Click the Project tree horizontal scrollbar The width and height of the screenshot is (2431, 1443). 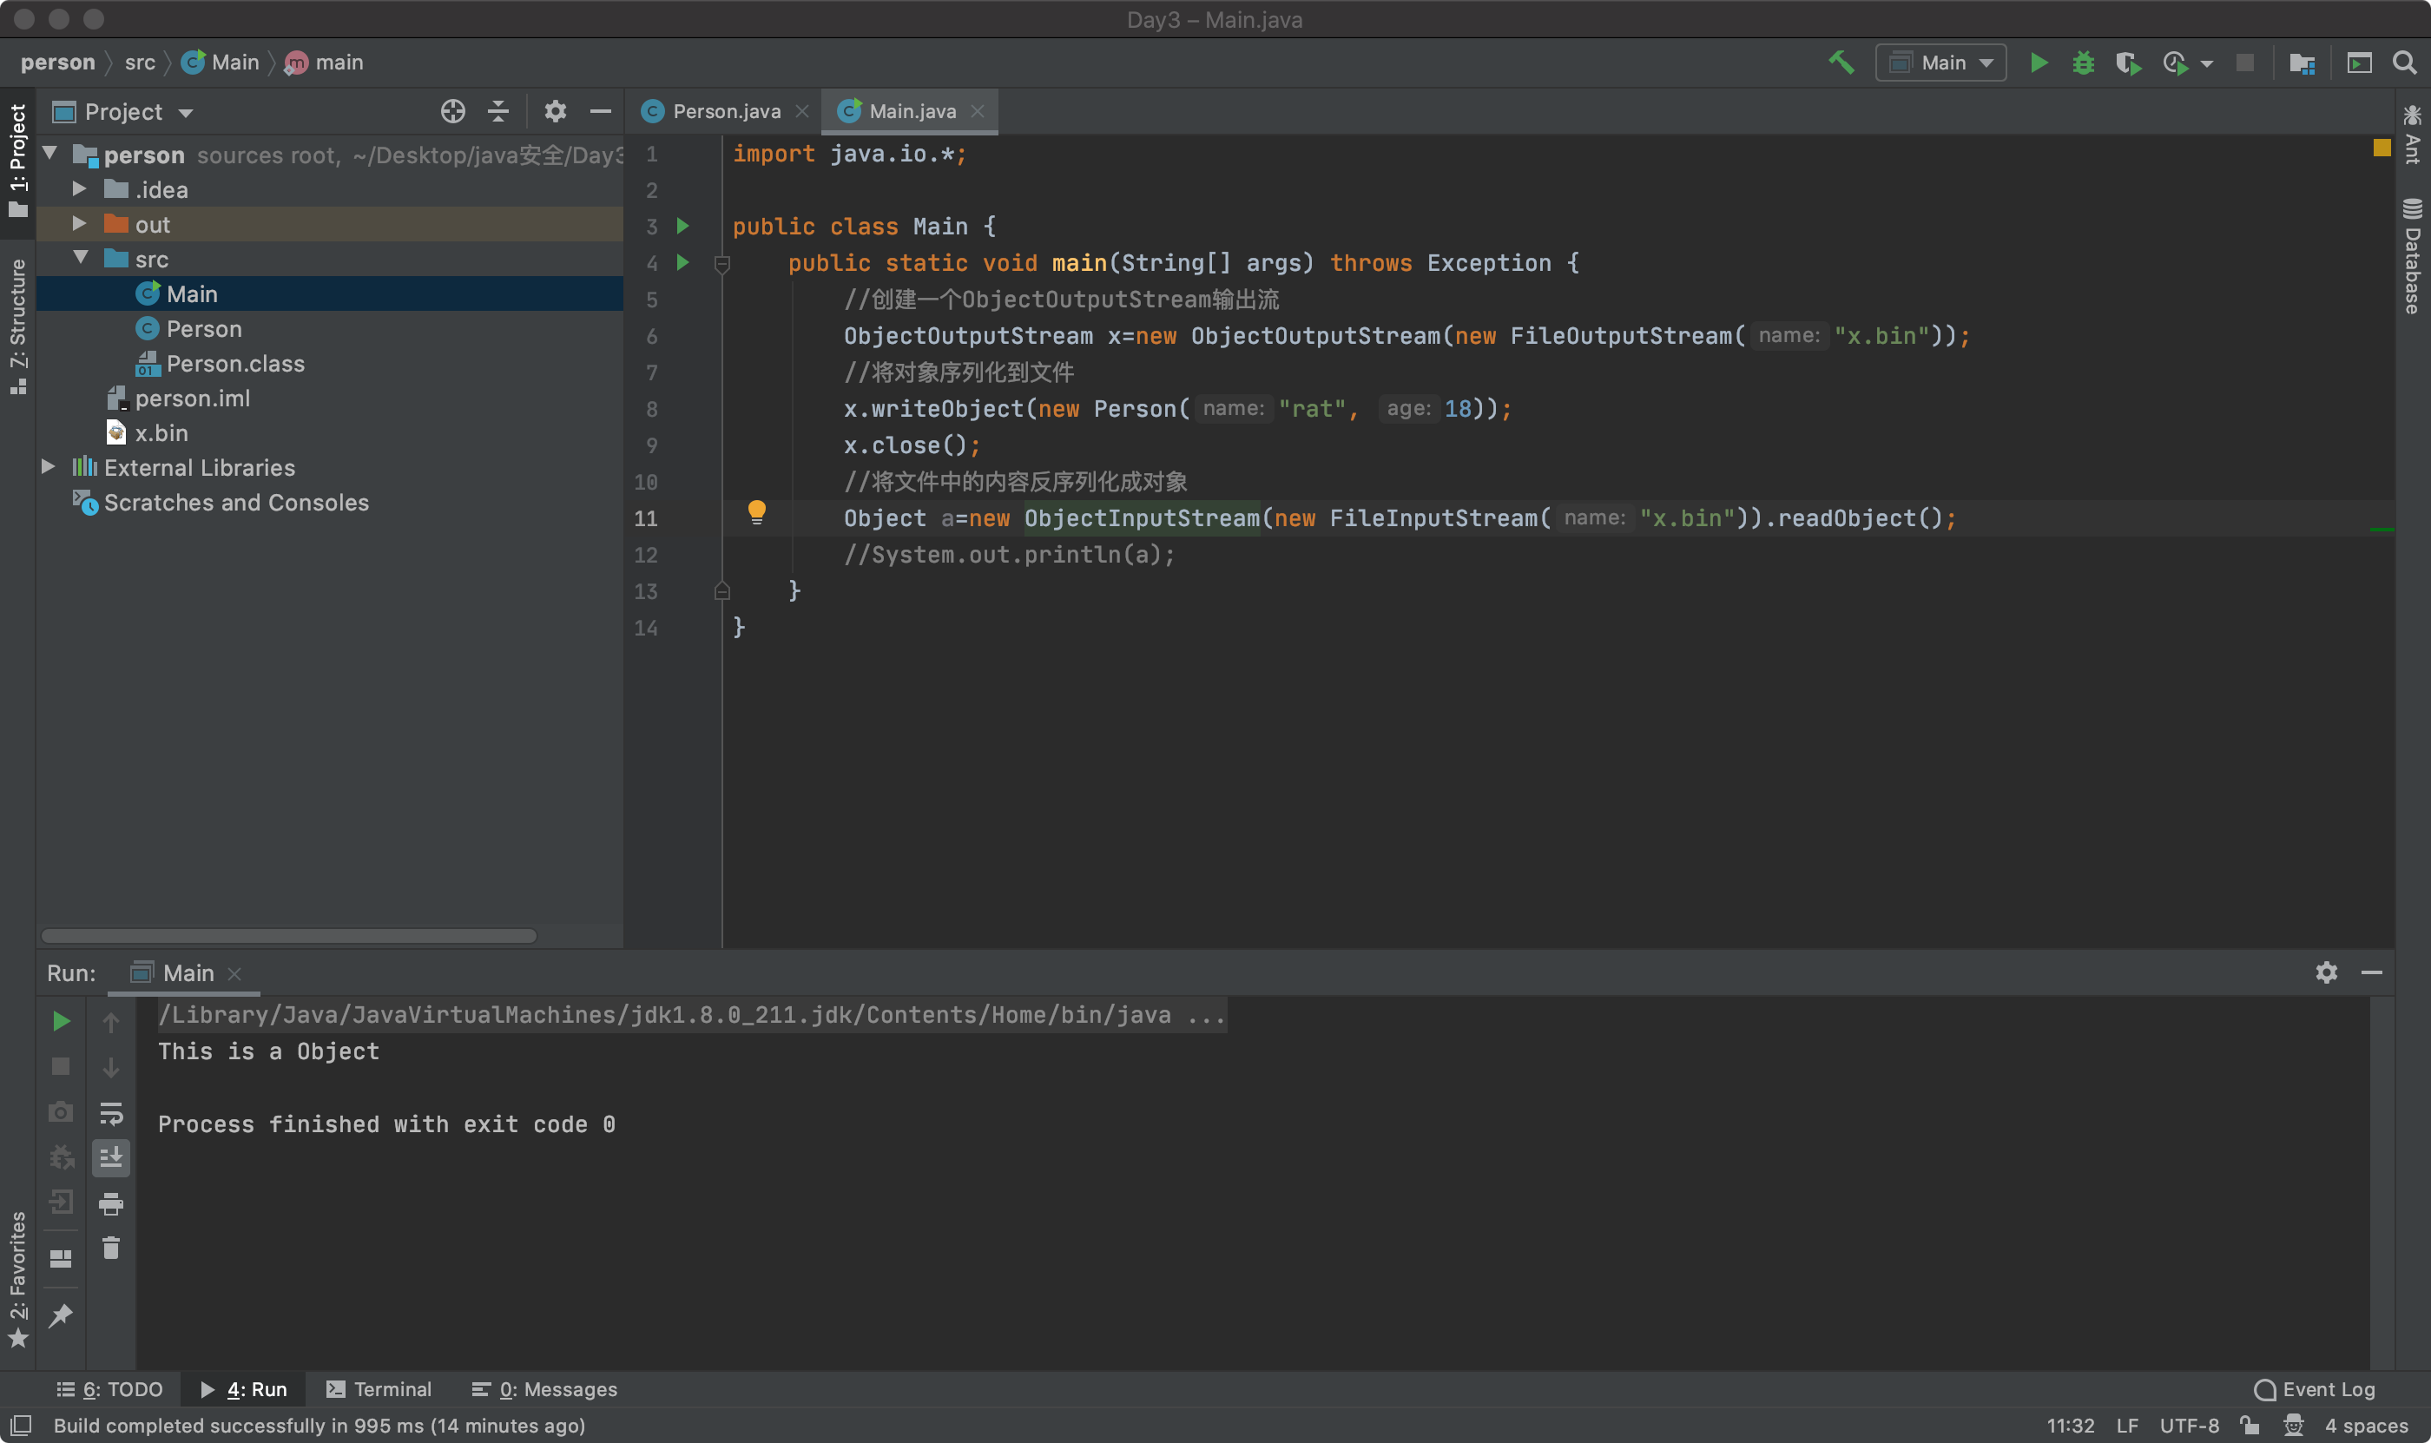[x=289, y=935]
